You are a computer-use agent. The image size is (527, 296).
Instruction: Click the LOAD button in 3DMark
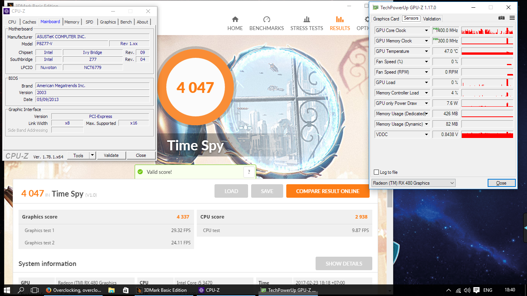pyautogui.click(x=231, y=191)
